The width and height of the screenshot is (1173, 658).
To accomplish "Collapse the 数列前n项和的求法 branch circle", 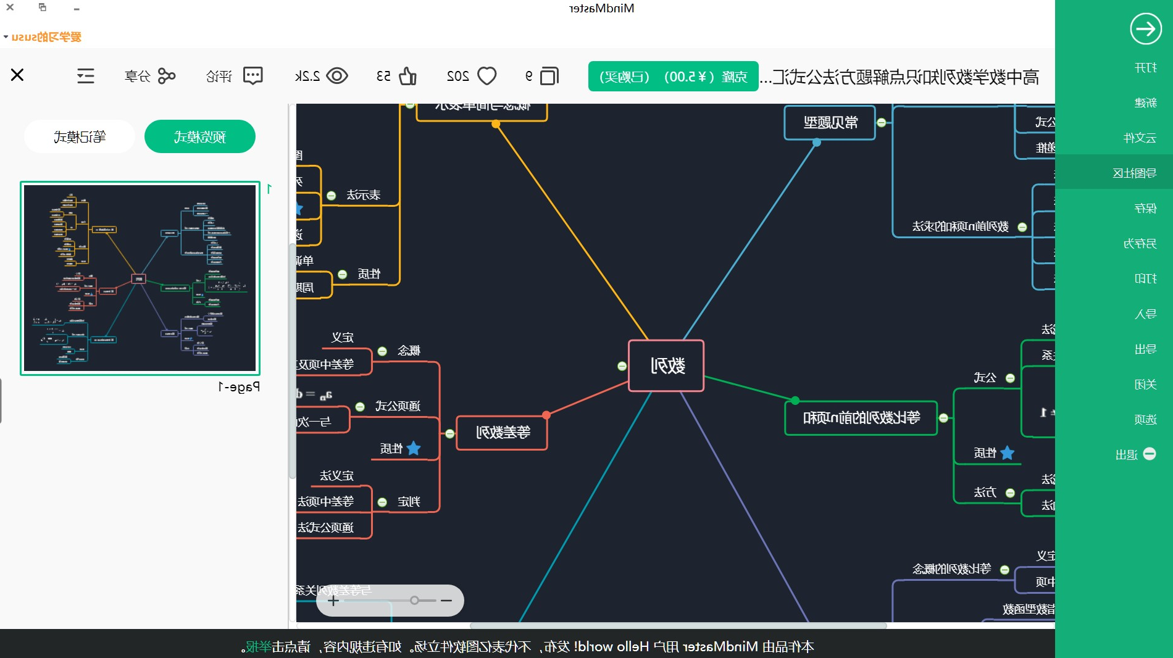I will tap(1022, 227).
